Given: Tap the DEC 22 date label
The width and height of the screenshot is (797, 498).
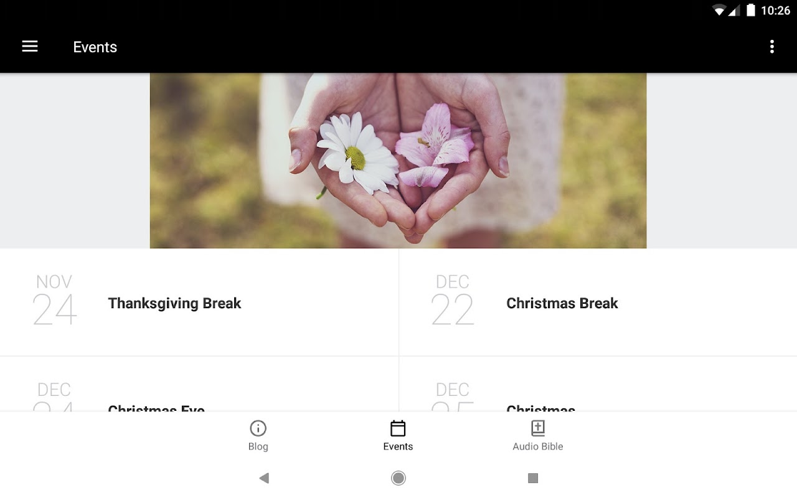Looking at the screenshot, I should point(453,300).
